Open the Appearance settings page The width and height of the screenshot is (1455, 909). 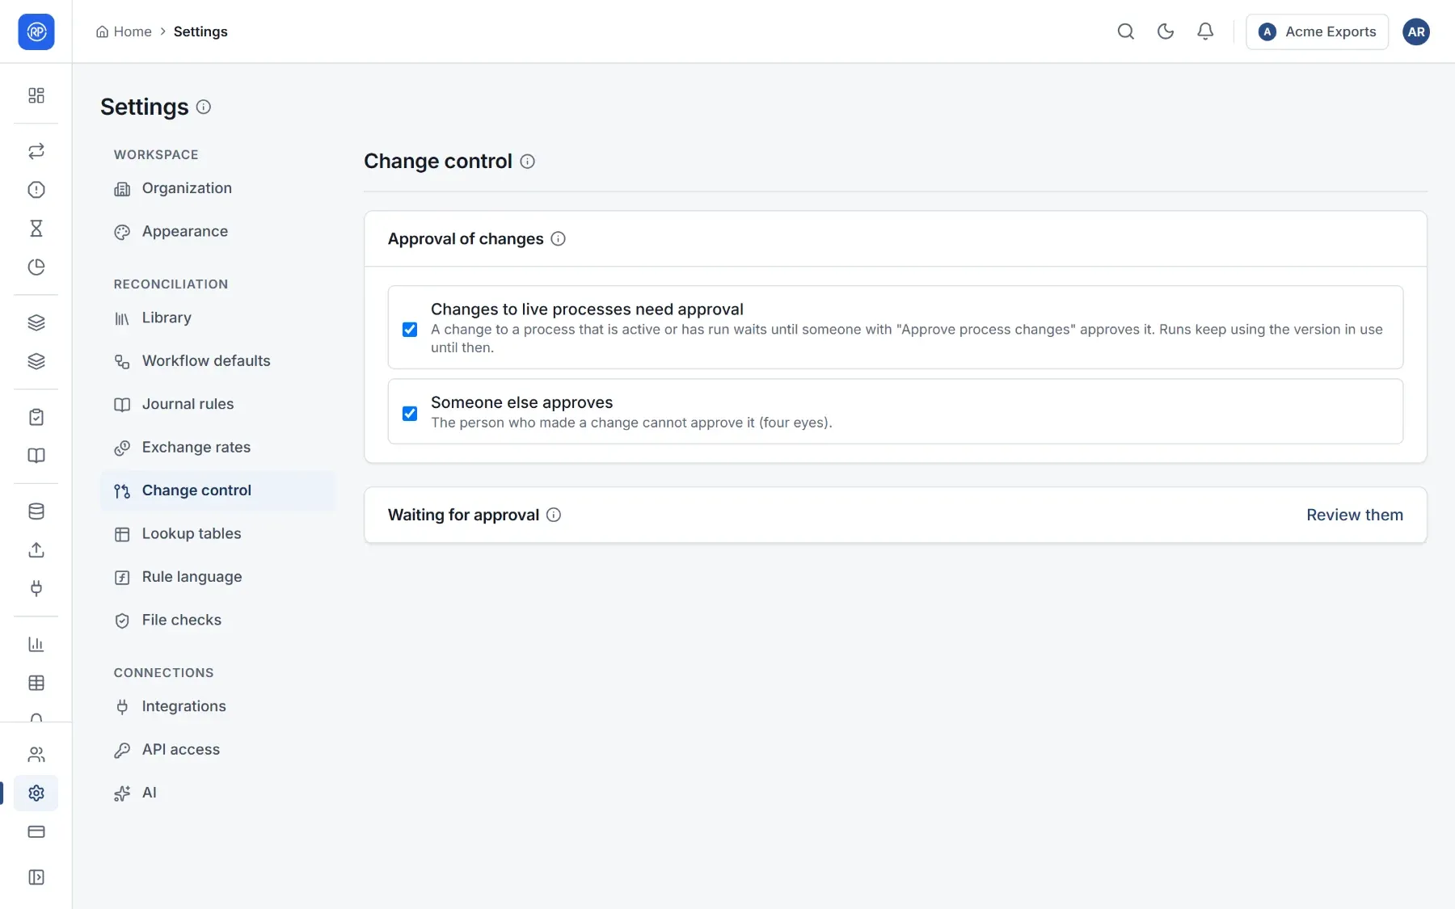pos(217,231)
